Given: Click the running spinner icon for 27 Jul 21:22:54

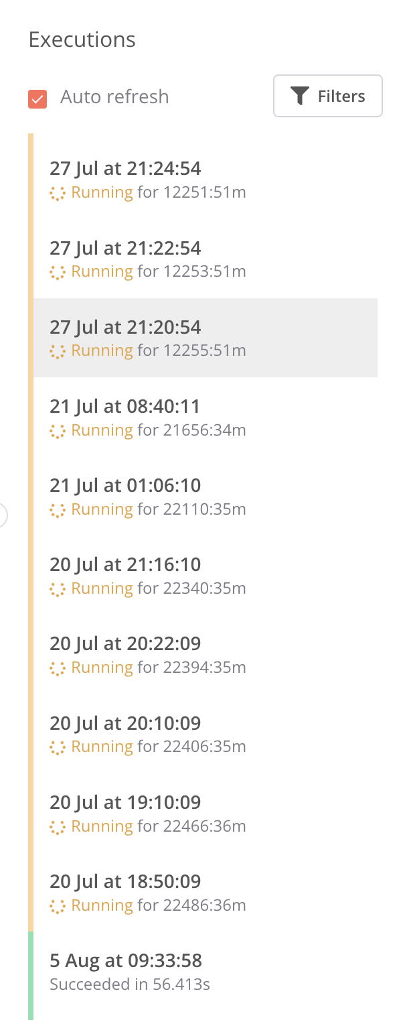Looking at the screenshot, I should [58, 273].
